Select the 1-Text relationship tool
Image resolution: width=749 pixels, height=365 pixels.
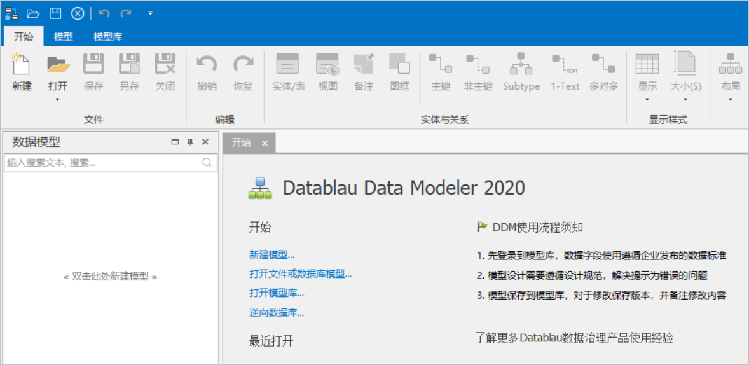pyautogui.click(x=565, y=72)
